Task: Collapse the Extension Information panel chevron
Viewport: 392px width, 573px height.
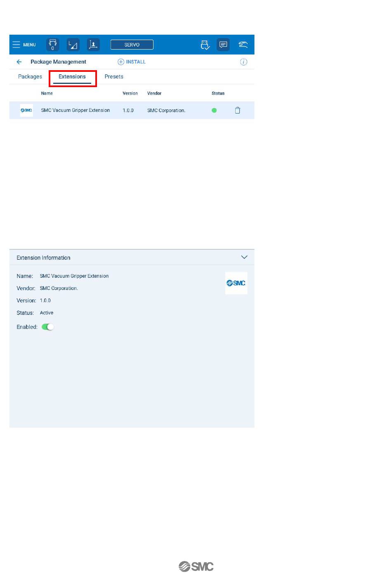Action: (244, 257)
